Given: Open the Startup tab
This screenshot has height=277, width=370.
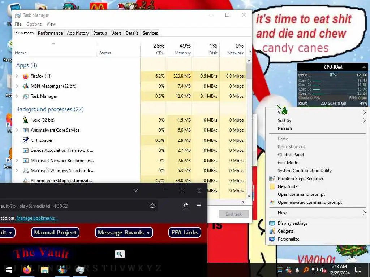Looking at the screenshot, I should (x=100, y=33).
